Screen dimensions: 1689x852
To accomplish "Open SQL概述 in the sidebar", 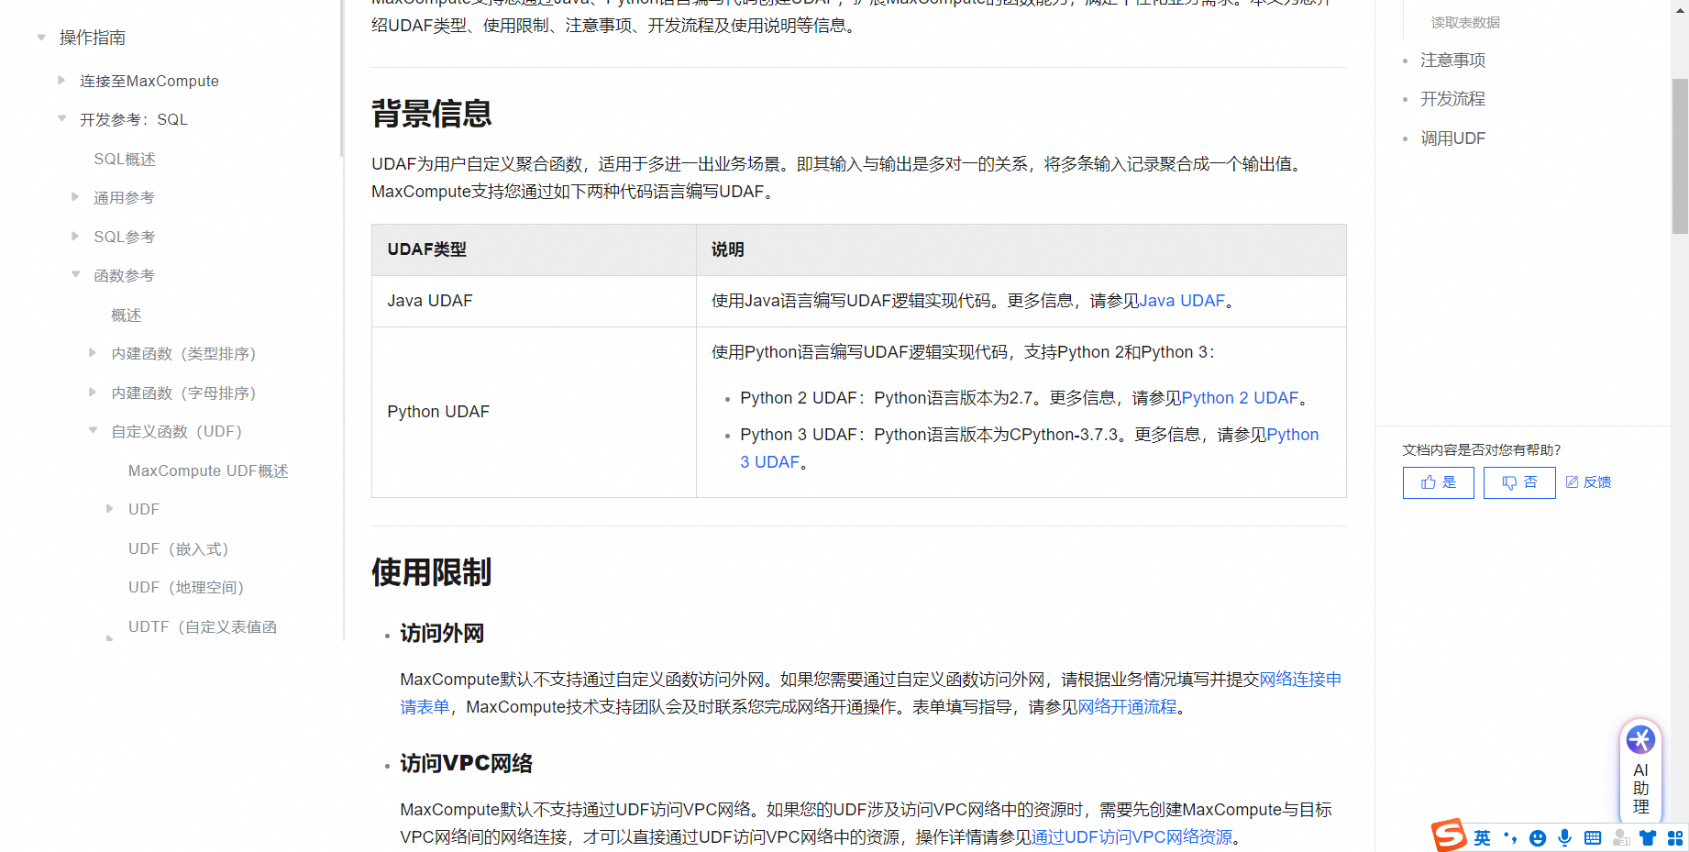I will 125,160.
